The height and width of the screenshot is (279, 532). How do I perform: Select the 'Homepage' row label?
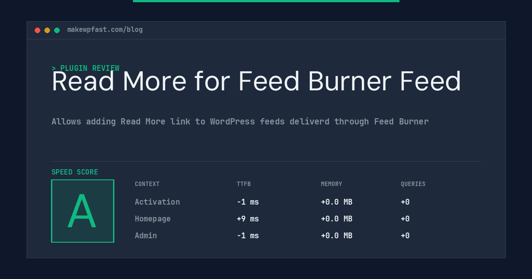click(153, 219)
